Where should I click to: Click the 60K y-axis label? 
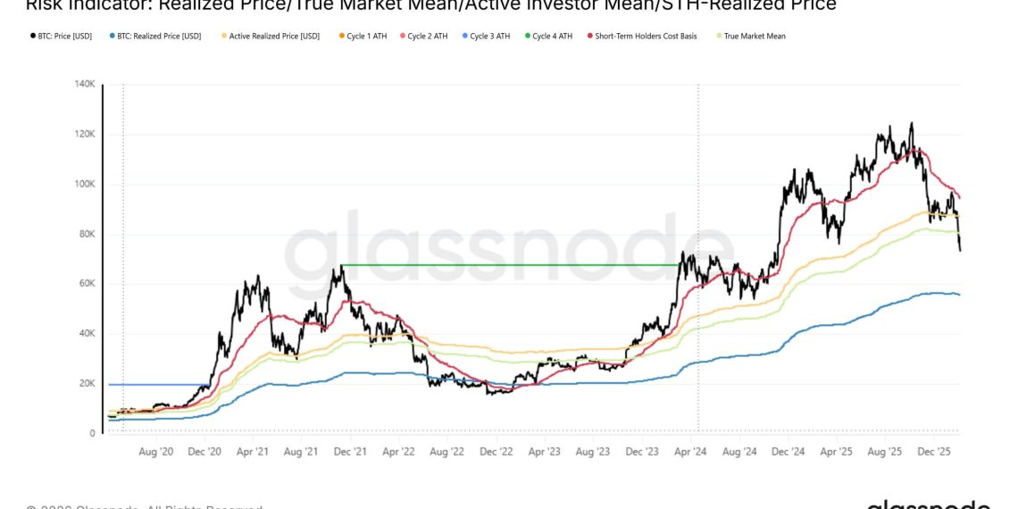(88, 284)
